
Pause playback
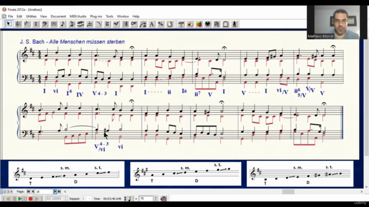point(25,199)
